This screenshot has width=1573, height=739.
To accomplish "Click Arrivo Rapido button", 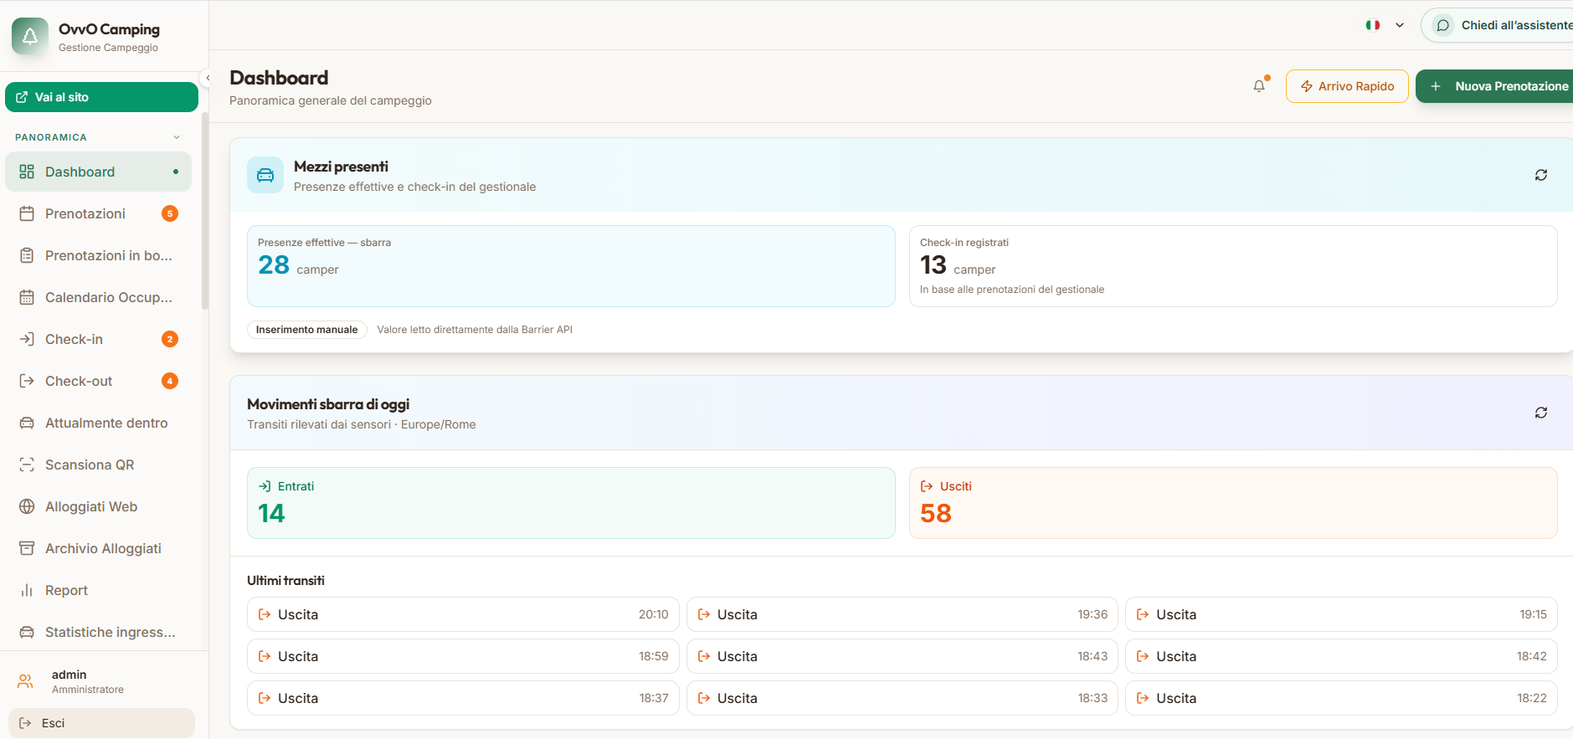I will 1347,86.
